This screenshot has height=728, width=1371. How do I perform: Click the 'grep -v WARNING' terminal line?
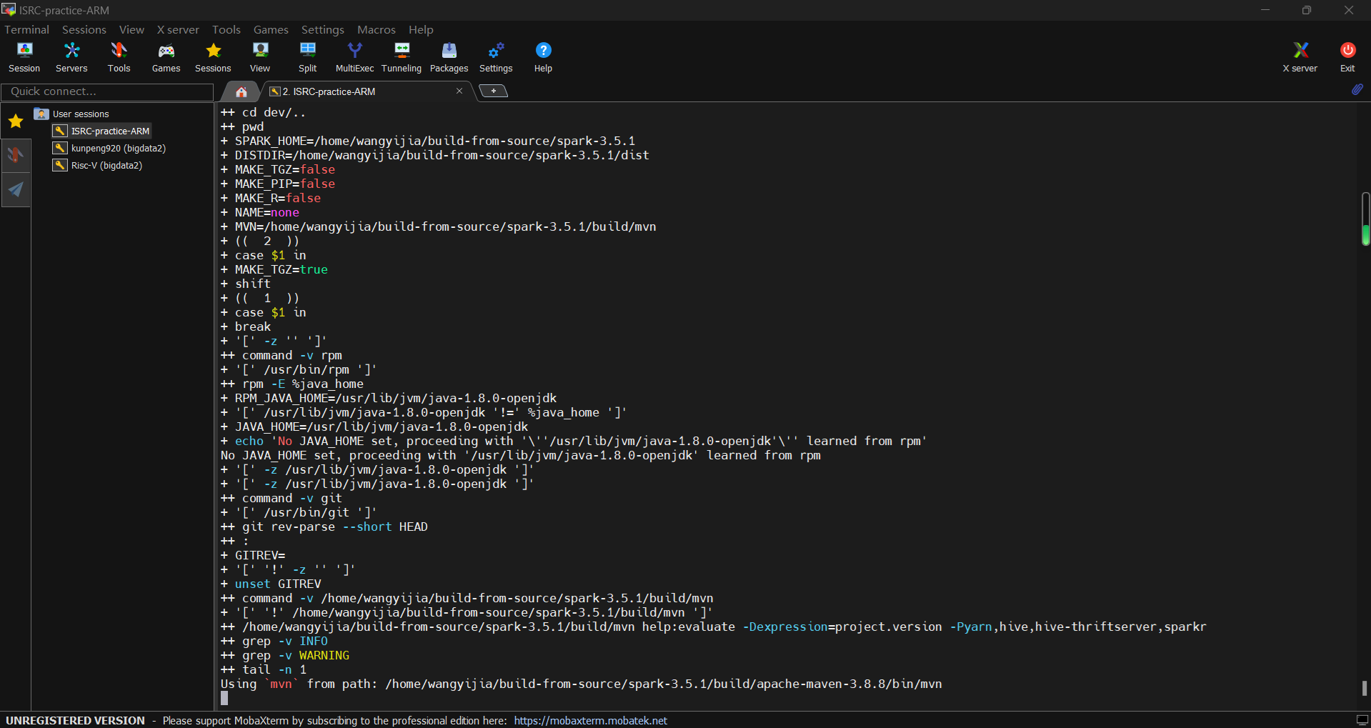[285, 655]
